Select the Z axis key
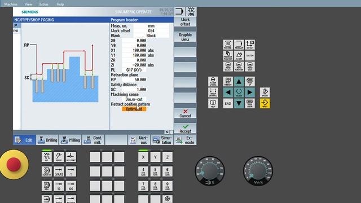The height and width of the screenshot is (203, 361). [x=168, y=157]
